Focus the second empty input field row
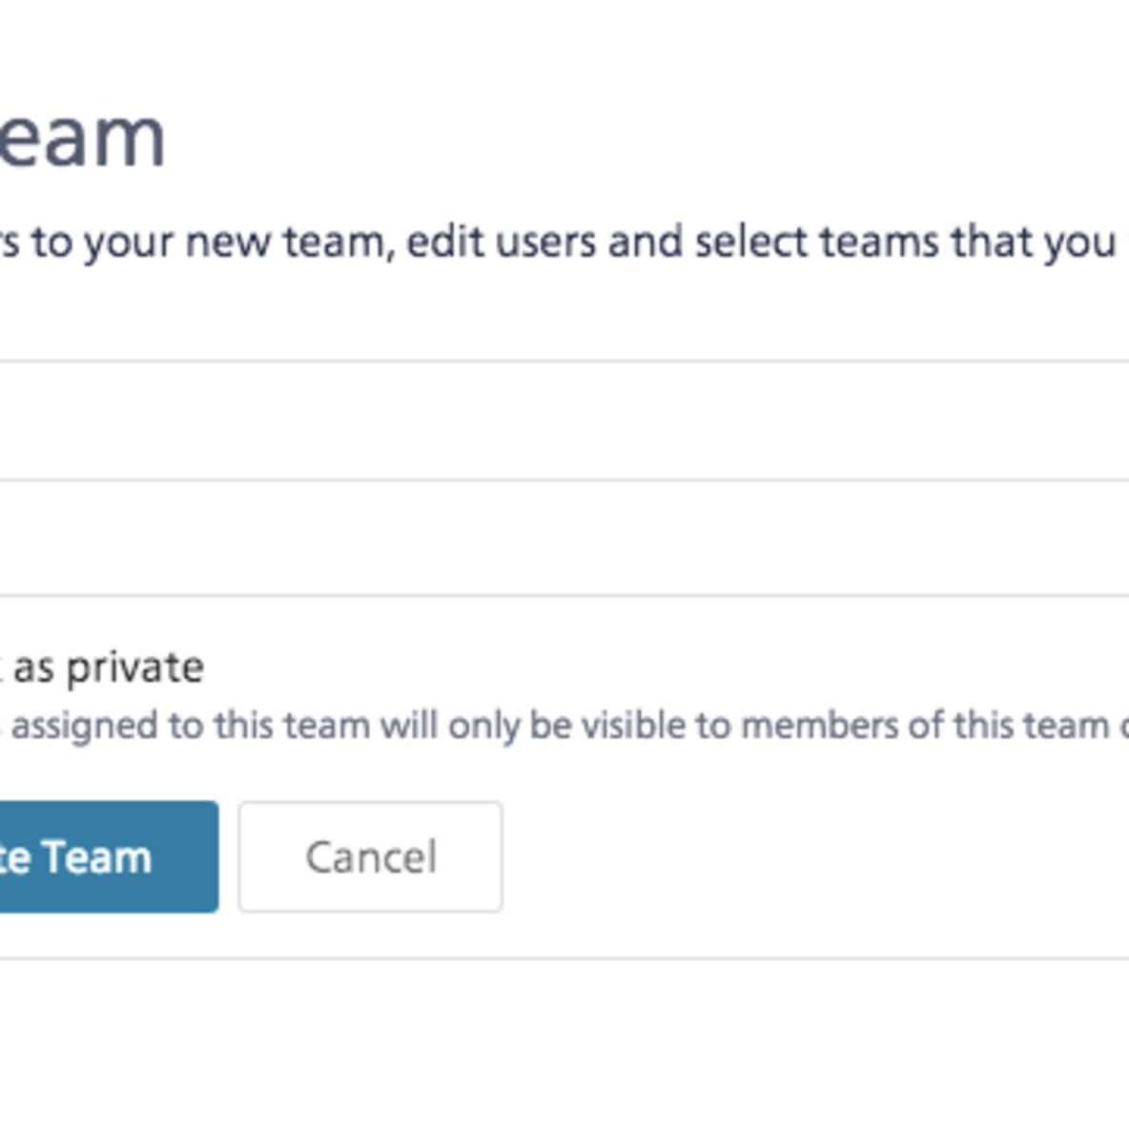The width and height of the screenshot is (1129, 1129). point(564,538)
